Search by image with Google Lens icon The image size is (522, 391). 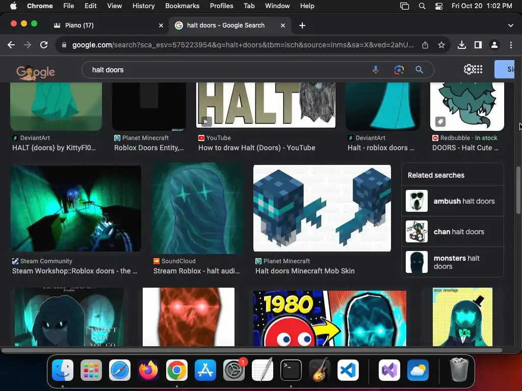(399, 69)
